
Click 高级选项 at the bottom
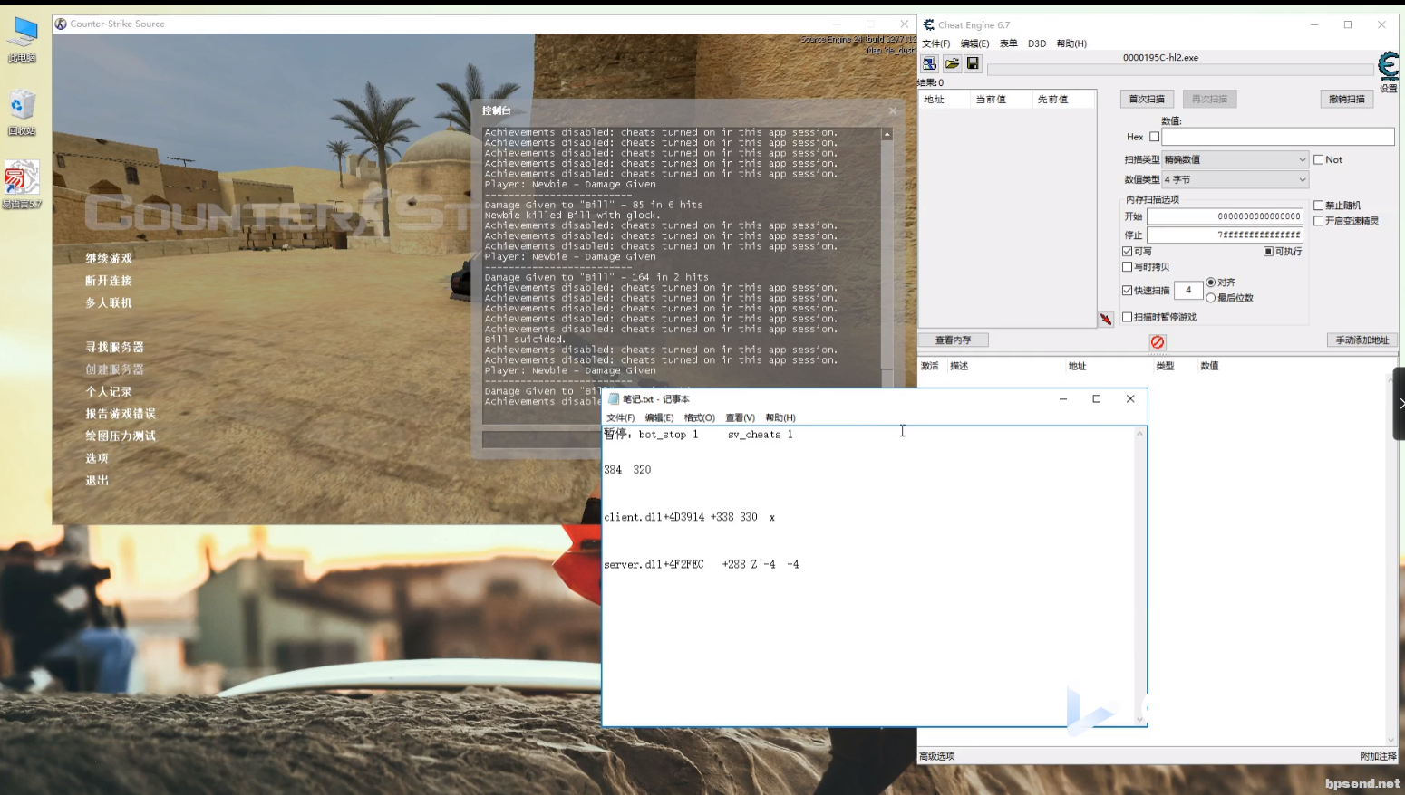[x=936, y=756]
